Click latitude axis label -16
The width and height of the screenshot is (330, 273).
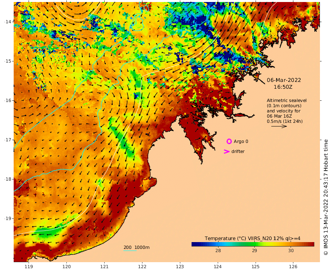[x=8, y=100]
